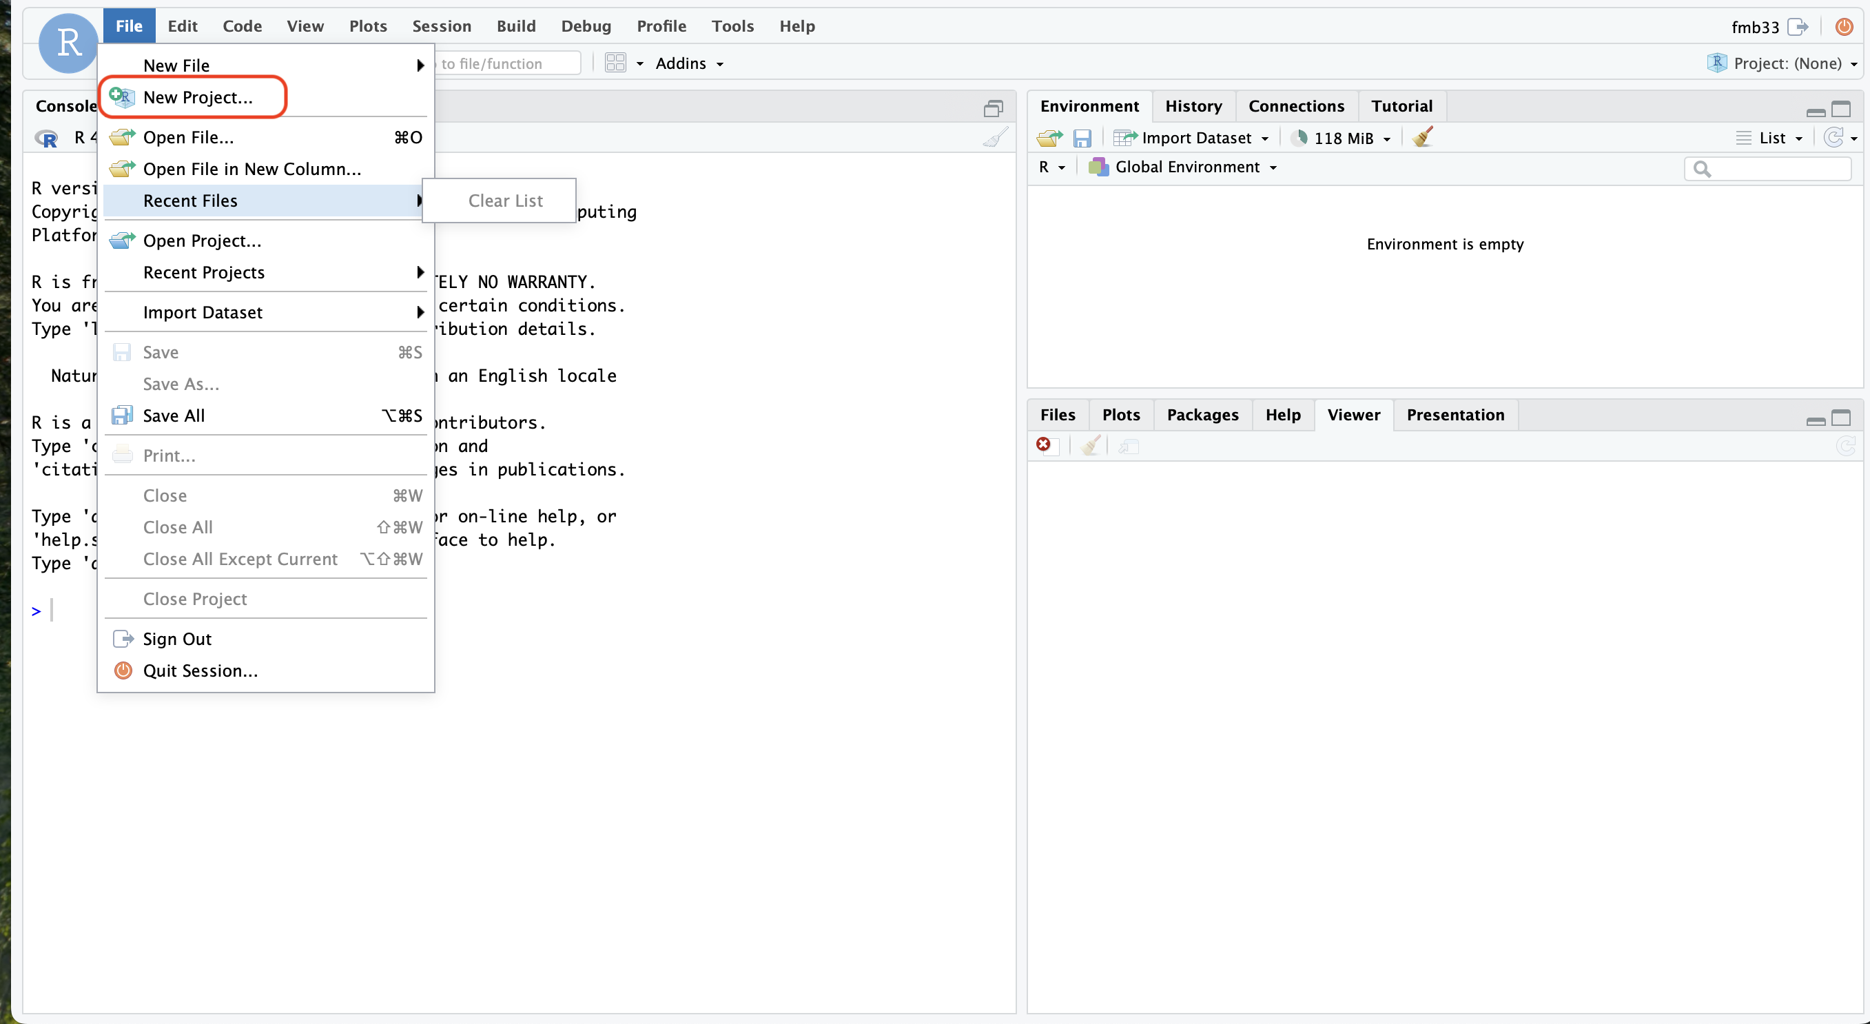Click the Tutorial panel icon
This screenshot has height=1024, width=1870.
coord(1402,105)
